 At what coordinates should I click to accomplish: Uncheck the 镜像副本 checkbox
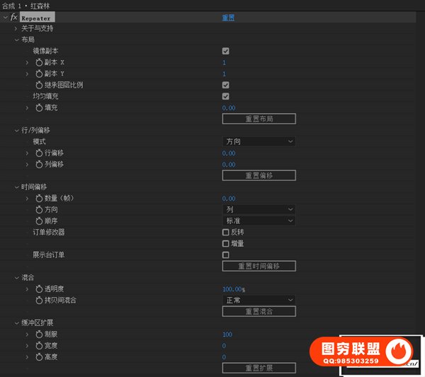click(225, 52)
